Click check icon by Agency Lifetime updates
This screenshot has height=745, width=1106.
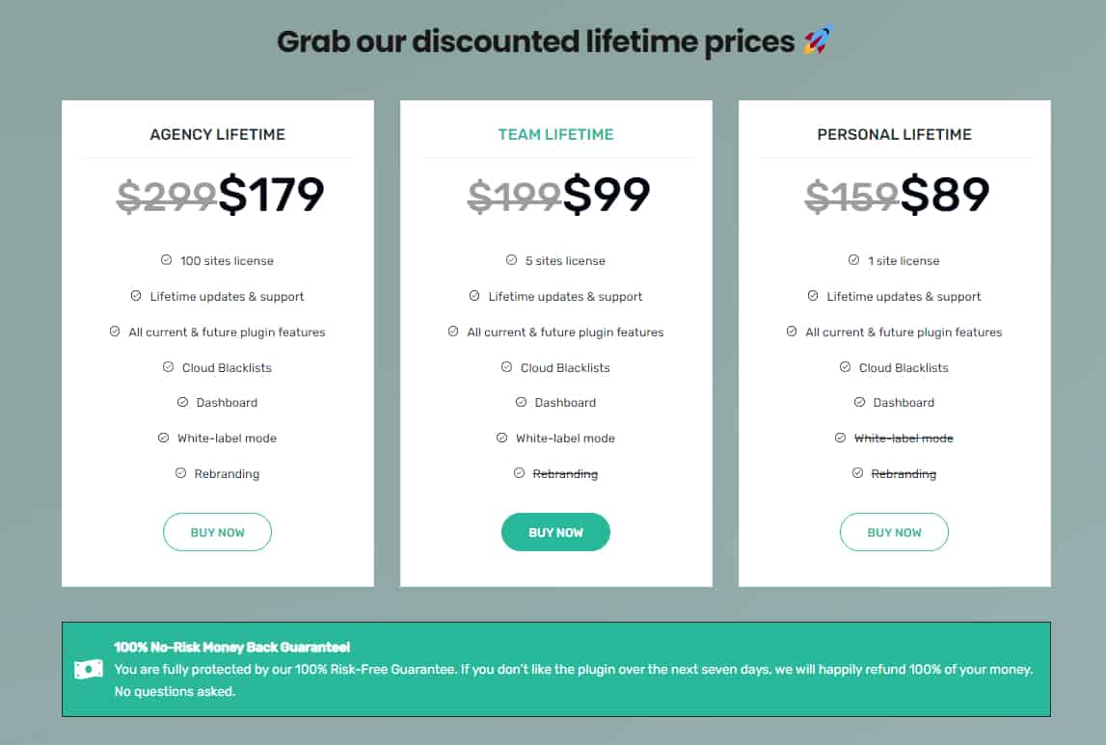click(x=135, y=296)
